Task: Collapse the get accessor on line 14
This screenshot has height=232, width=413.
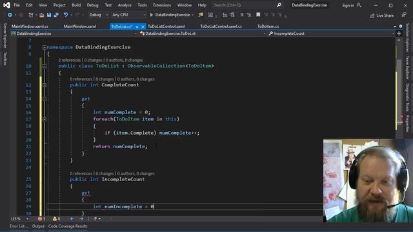Action: click(45, 99)
